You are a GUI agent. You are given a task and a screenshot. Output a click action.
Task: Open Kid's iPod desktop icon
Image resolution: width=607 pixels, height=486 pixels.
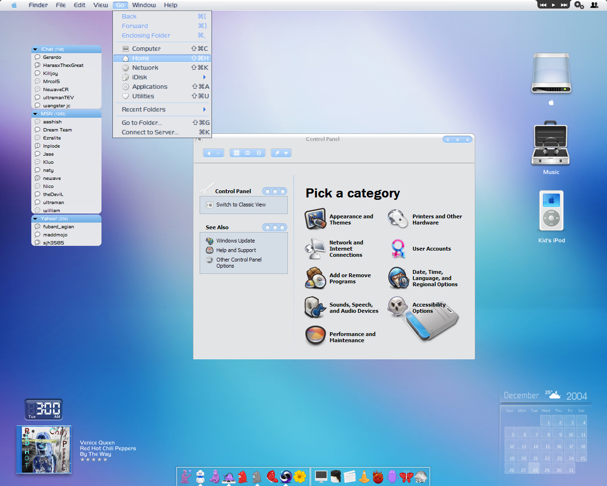point(551,211)
